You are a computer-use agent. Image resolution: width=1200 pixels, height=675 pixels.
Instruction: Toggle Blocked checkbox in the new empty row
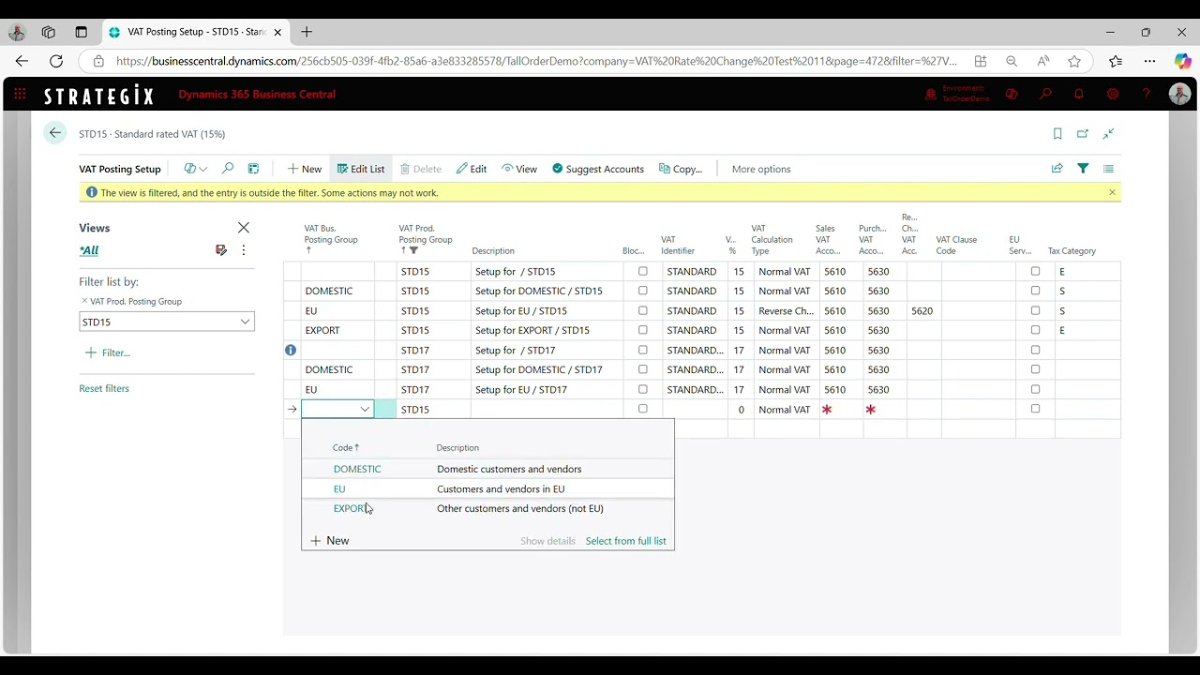click(642, 409)
